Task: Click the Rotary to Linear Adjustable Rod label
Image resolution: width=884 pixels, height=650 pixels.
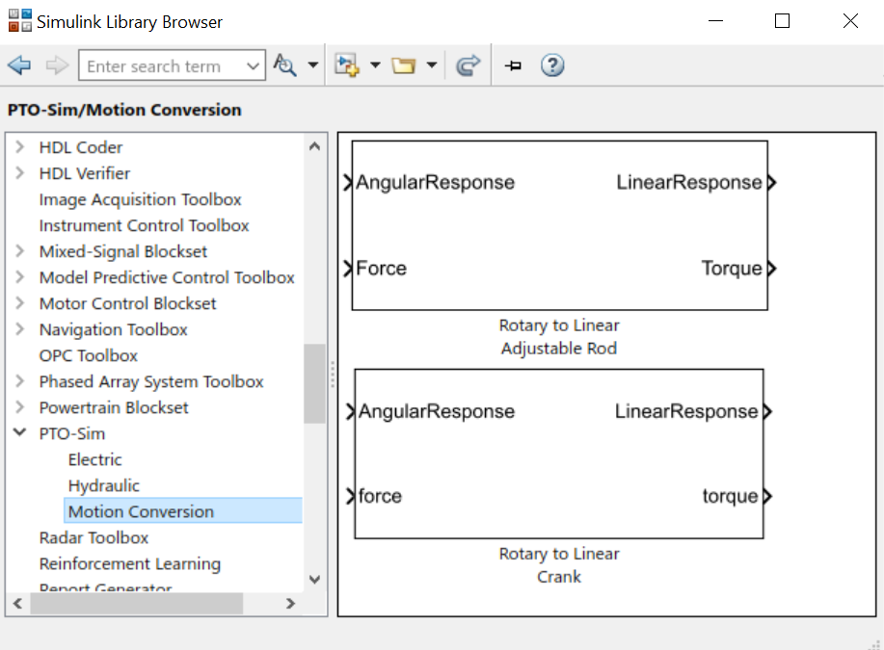Action: [559, 337]
